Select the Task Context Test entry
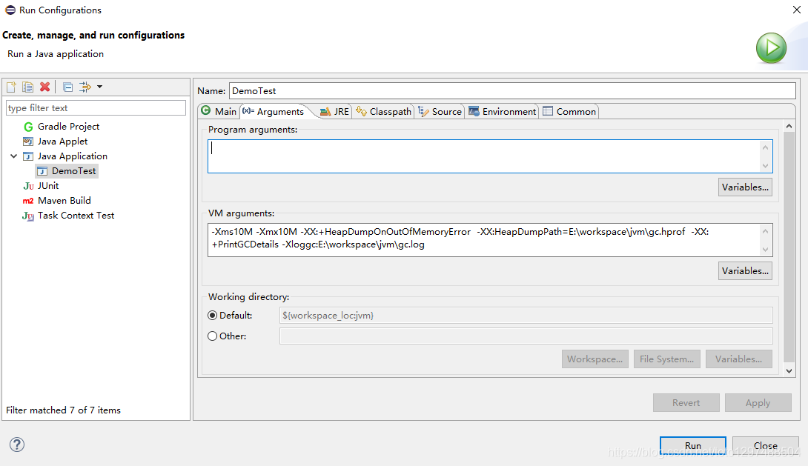Screen dimensions: 808x466 [x=76, y=216]
